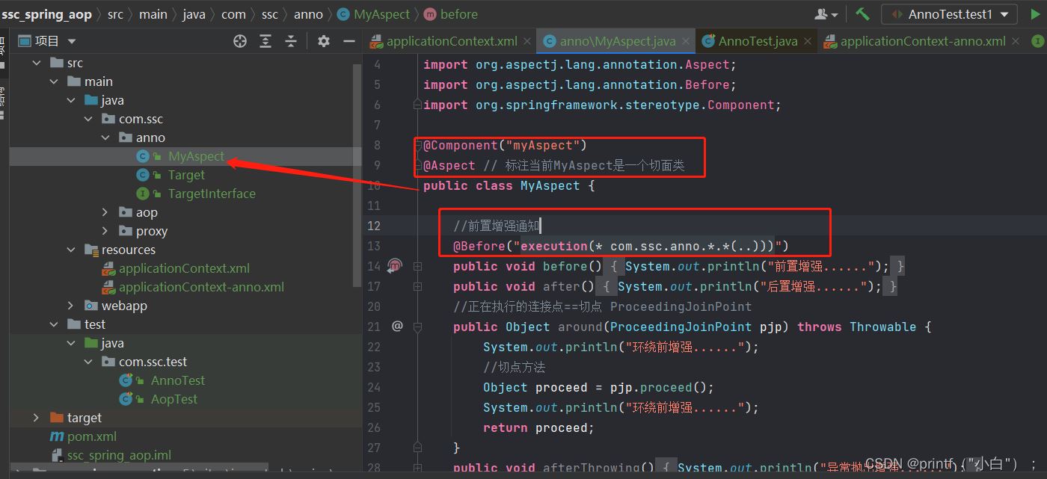Toggle code fold on before() method
Screen dimensions: 1047x479
point(417,266)
